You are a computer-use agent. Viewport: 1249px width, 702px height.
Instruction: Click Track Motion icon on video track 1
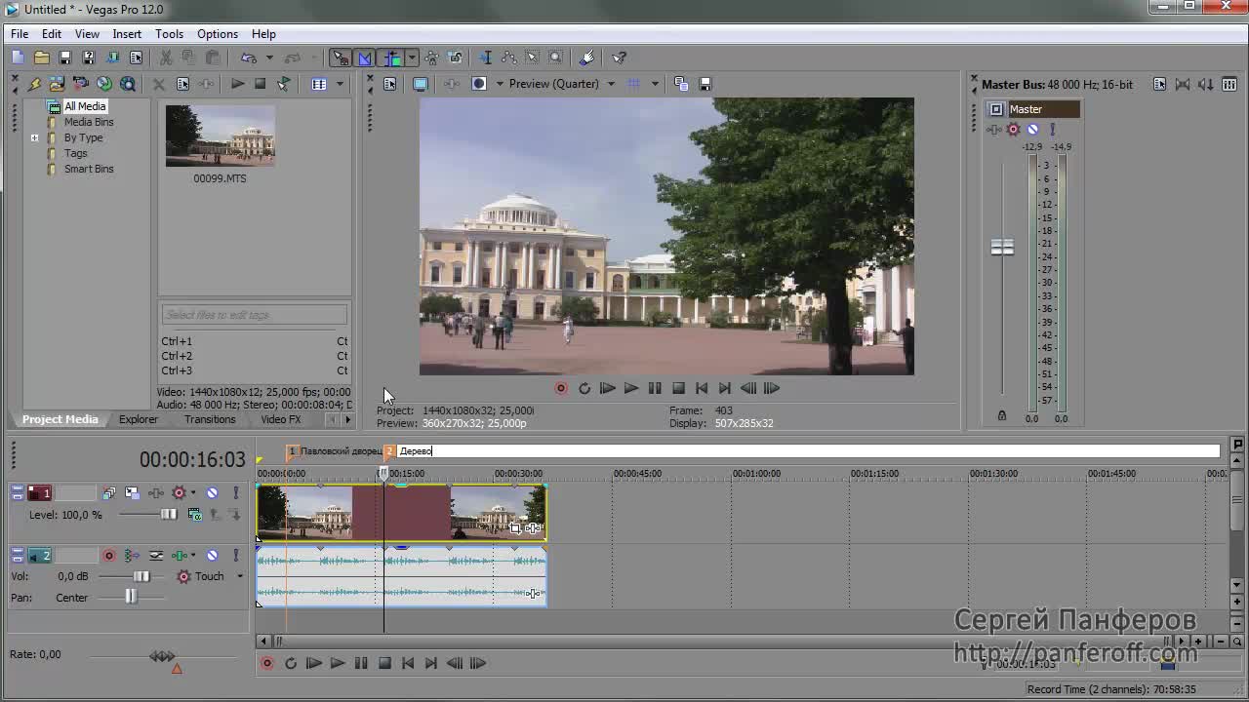[x=133, y=493]
